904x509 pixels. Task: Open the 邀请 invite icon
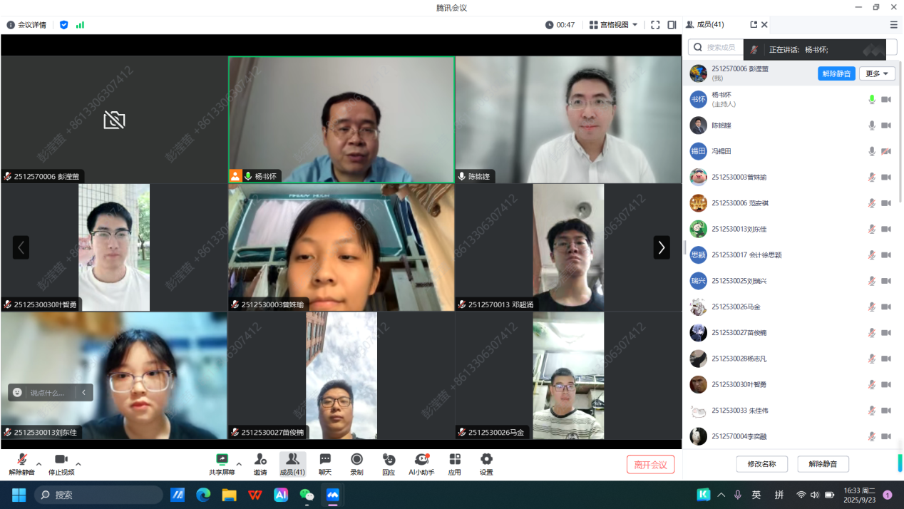(260, 461)
